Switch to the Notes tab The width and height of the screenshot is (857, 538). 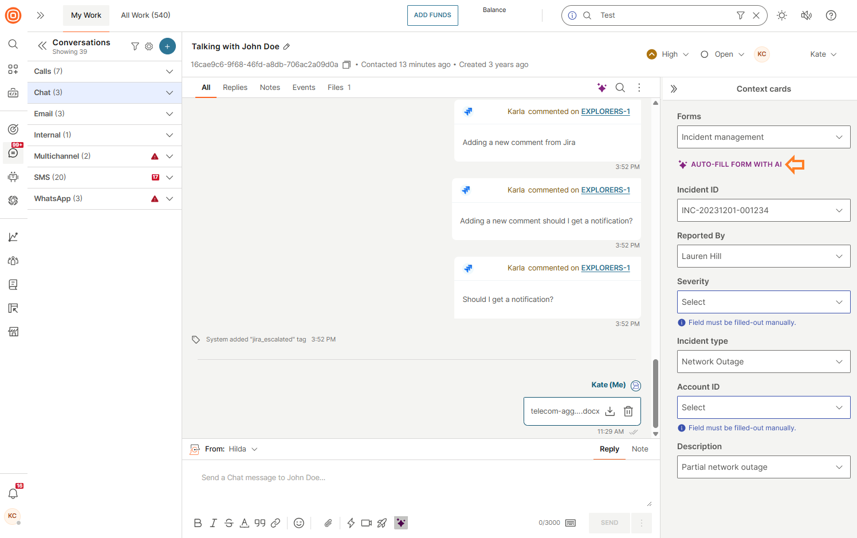[269, 87]
